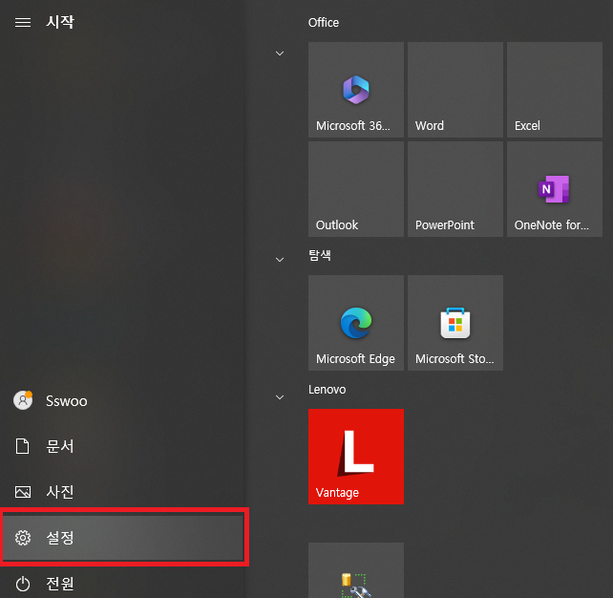The height and width of the screenshot is (598, 613).
Task: Open the 전원 power menu
Action: tap(123, 583)
